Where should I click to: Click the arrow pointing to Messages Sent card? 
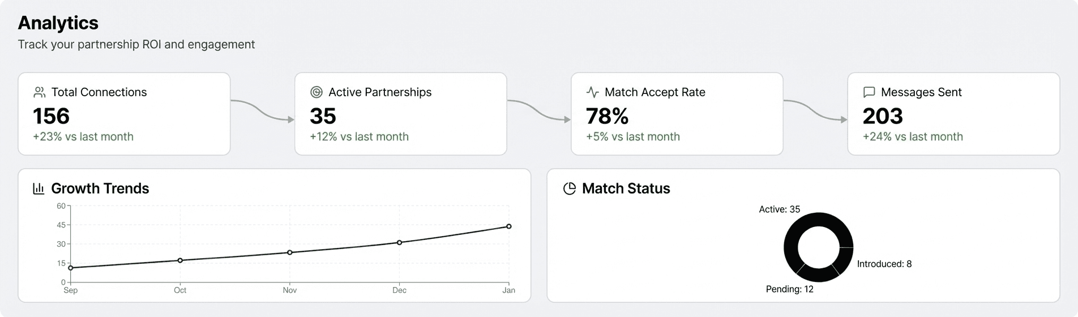point(815,110)
